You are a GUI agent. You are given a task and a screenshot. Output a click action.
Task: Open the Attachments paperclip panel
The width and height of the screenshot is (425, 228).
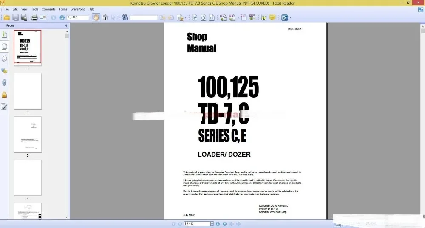pyautogui.click(x=4, y=83)
